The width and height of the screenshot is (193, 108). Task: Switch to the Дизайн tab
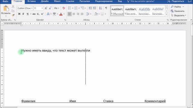coord(45,1)
